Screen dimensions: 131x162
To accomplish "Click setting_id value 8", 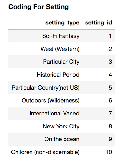I will click(110, 126).
